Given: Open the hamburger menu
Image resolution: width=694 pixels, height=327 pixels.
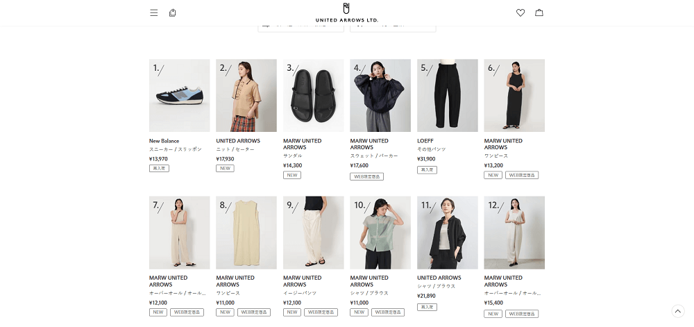Looking at the screenshot, I should [x=153, y=12].
